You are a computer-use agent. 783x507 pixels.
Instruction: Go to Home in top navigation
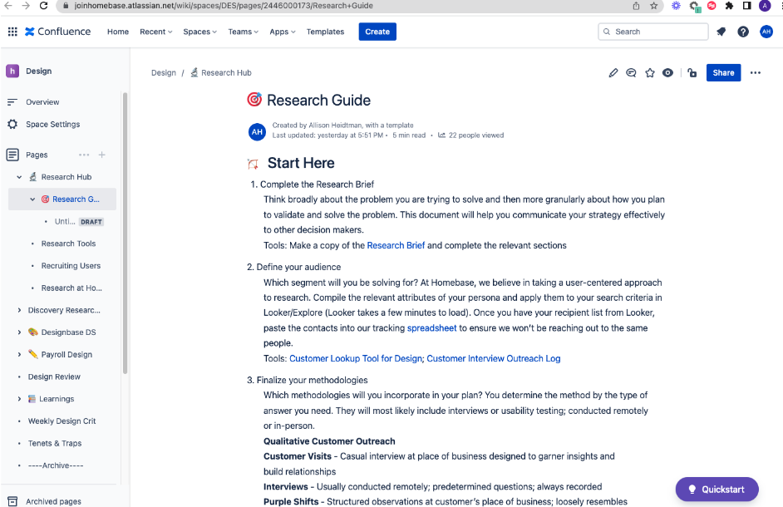point(118,32)
